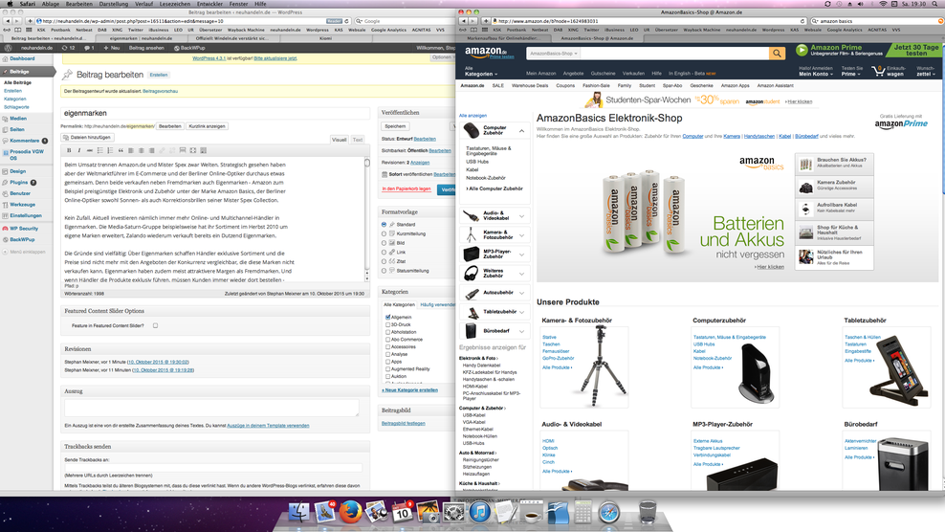Toggle italic in WordPress editor toolbar
Image resolution: width=945 pixels, height=532 pixels.
pyautogui.click(x=79, y=150)
